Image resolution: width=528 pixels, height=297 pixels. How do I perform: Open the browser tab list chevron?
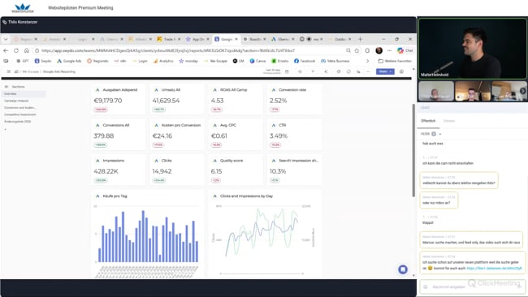coord(6,39)
